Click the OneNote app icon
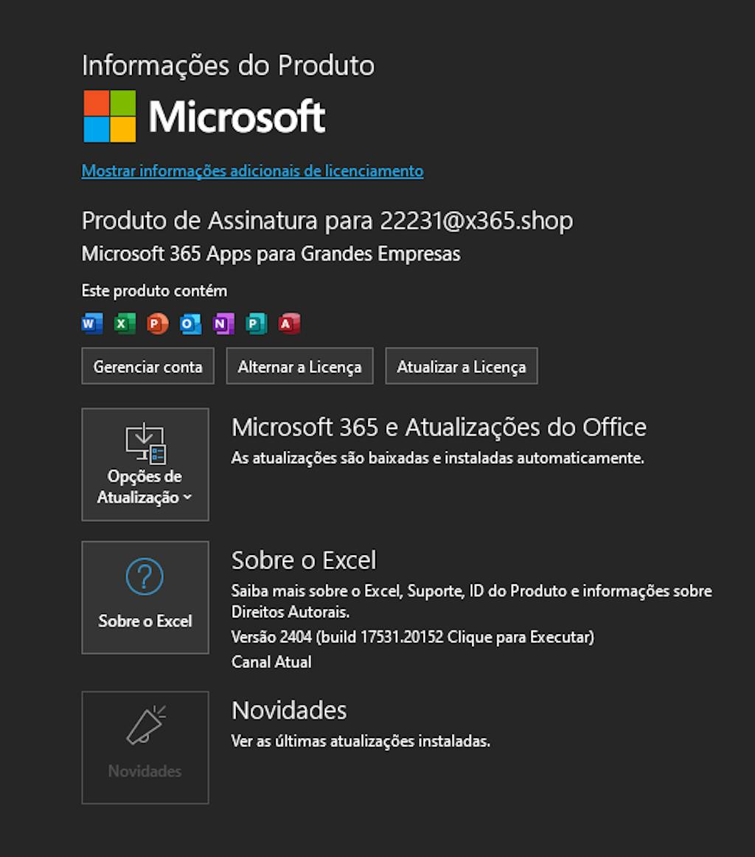This screenshot has height=857, width=755. point(223,323)
